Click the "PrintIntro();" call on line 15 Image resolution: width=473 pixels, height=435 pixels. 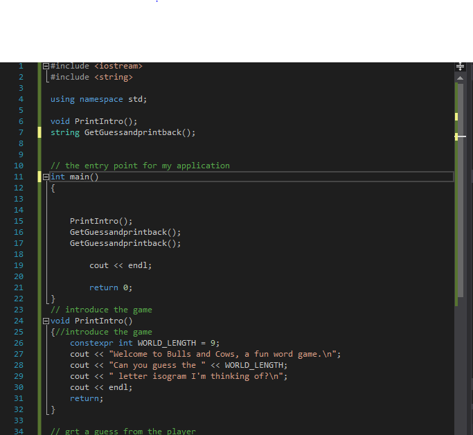[101, 221]
